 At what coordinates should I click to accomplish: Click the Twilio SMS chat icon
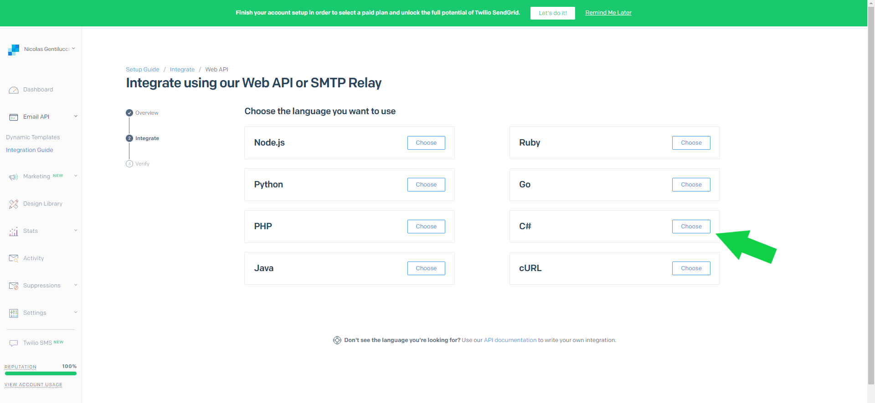tap(14, 343)
